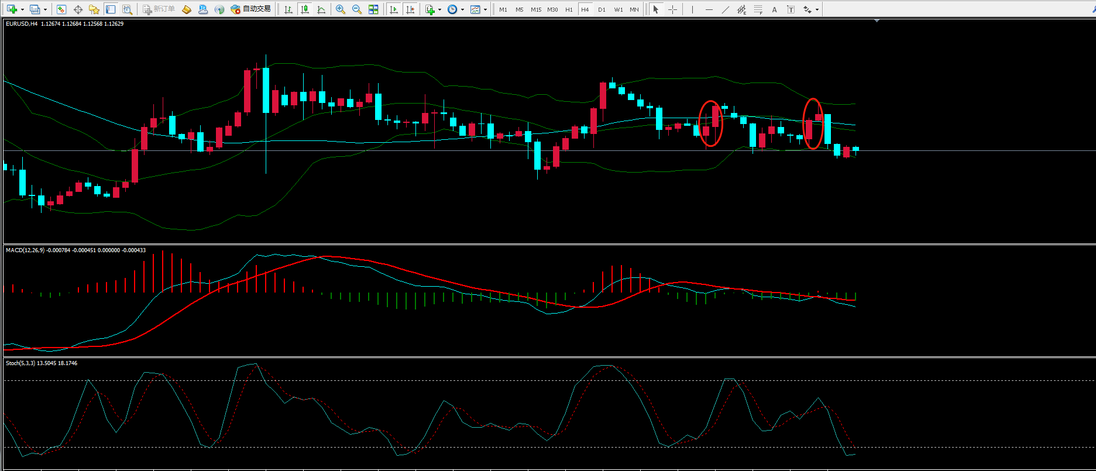Open the Navigator panel with star folder icon
The width and height of the screenshot is (1096, 471).
click(x=94, y=9)
